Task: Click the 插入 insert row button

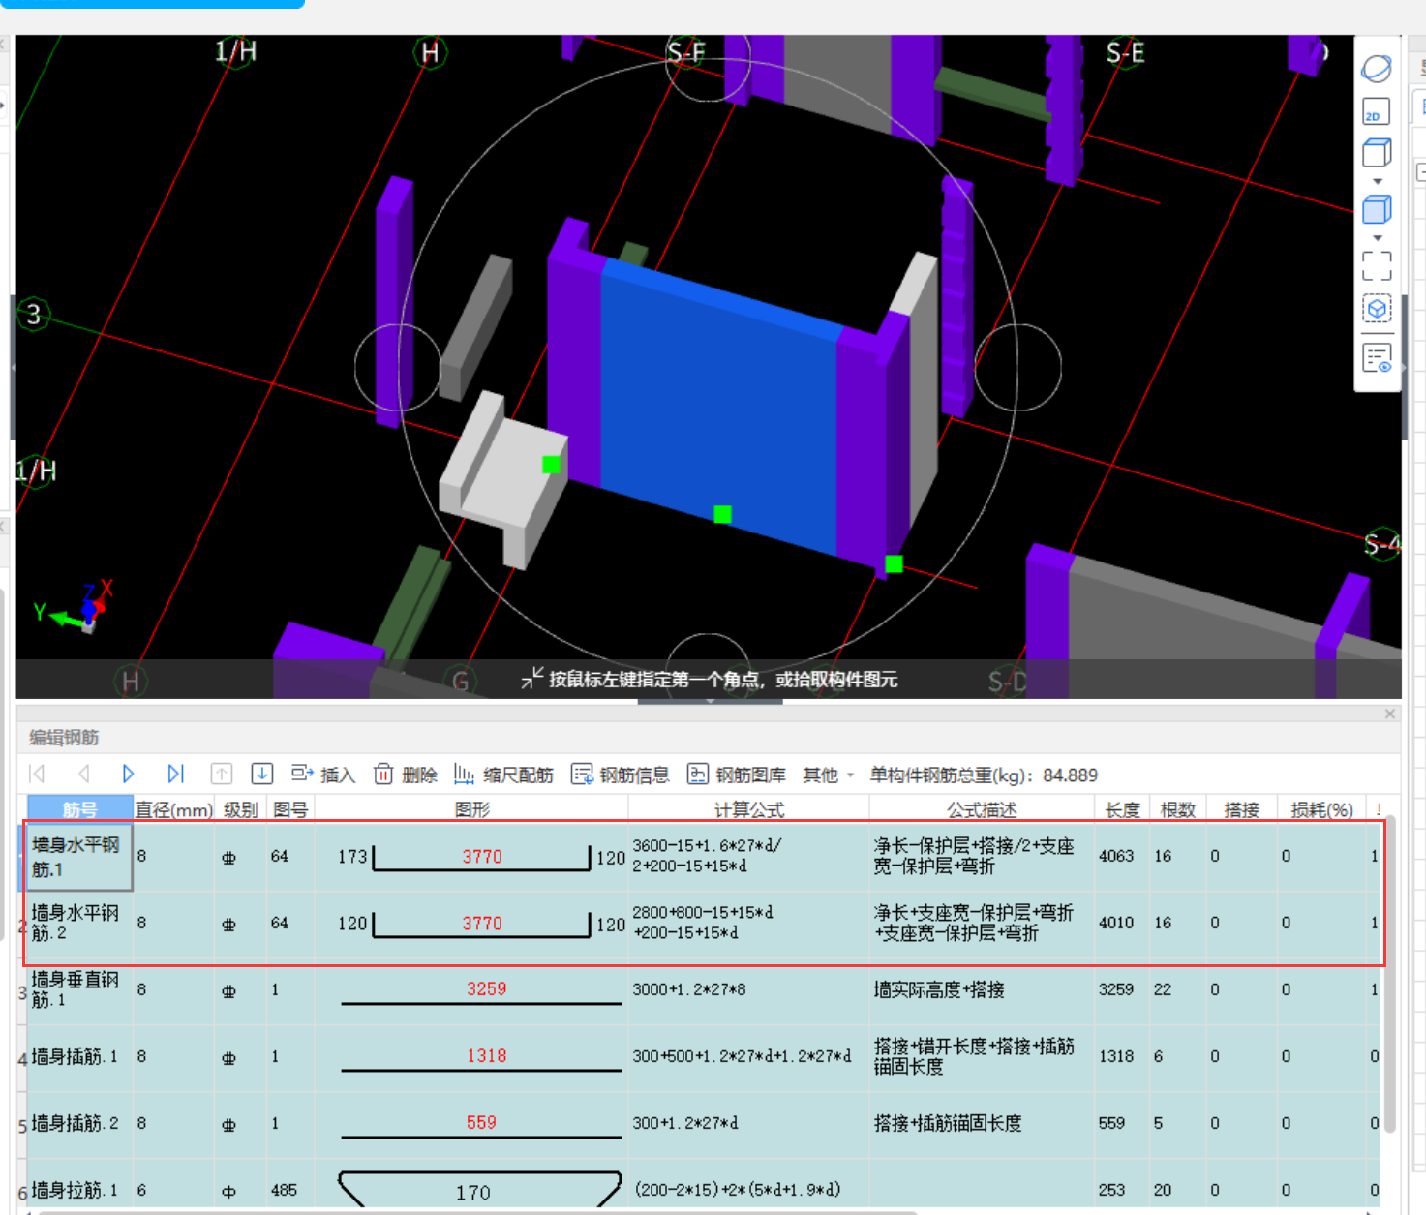Action: [x=323, y=775]
